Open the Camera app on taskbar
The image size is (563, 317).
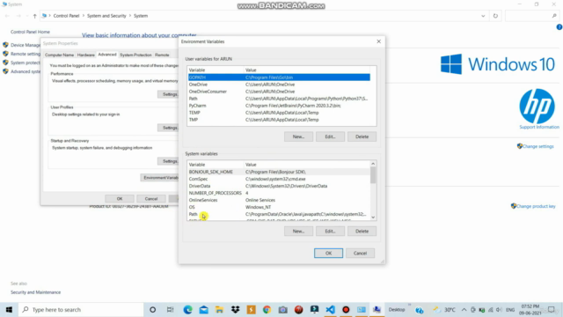[x=282, y=309]
